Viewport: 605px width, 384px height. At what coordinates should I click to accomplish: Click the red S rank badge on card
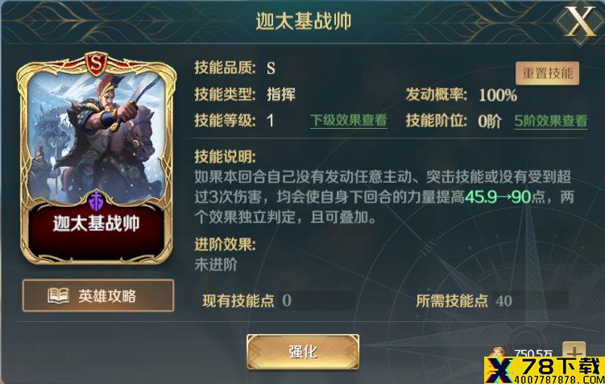[96, 64]
